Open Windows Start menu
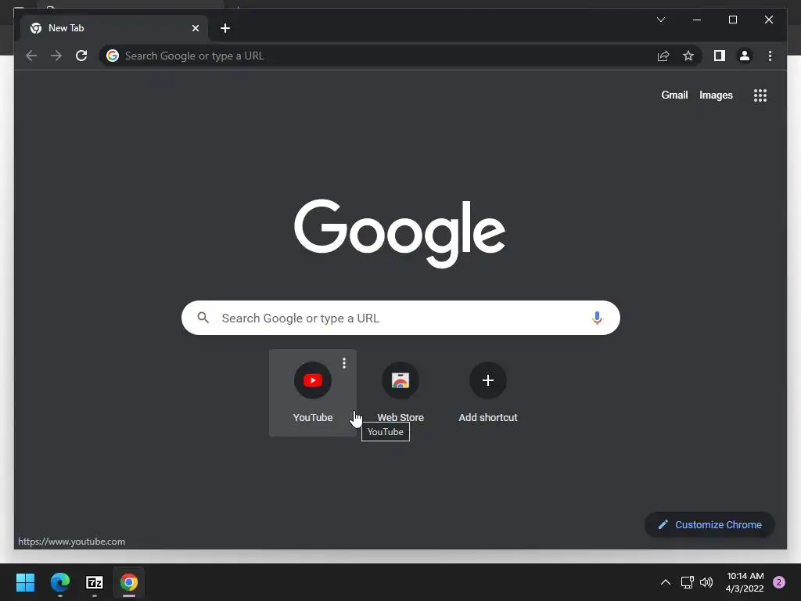Screen dimensions: 801x601 [x=25, y=582]
